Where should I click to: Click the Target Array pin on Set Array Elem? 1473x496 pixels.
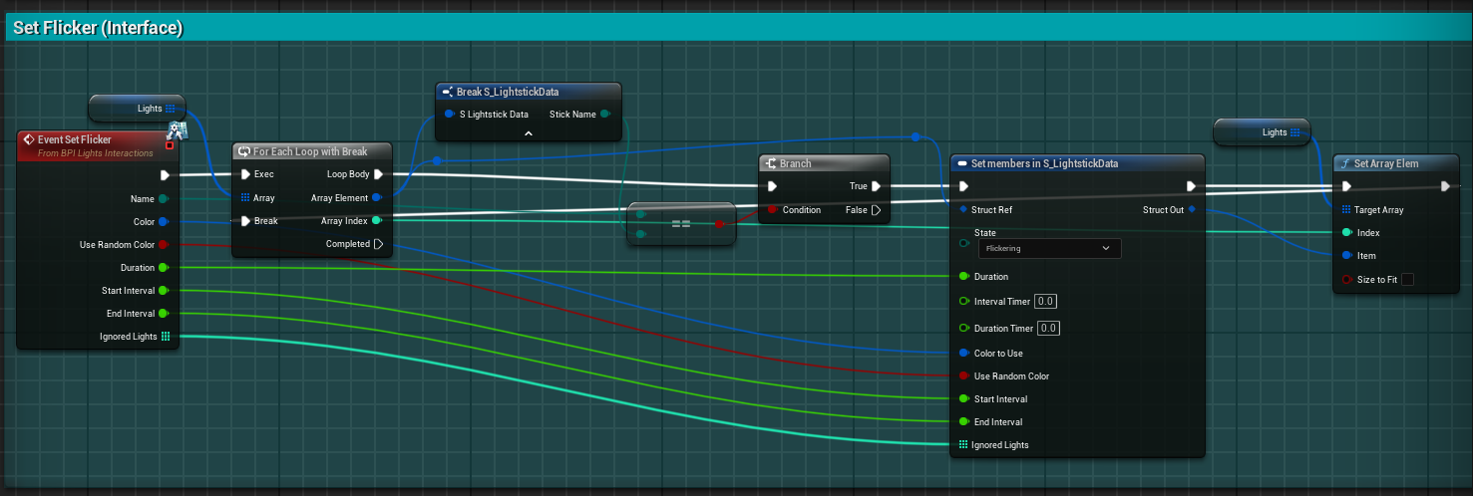point(1346,210)
